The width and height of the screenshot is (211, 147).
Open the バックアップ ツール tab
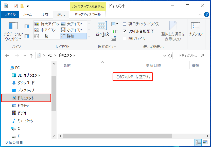point(87,14)
